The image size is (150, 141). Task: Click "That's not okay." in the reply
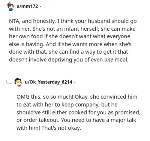pyautogui.click(x=61, y=128)
